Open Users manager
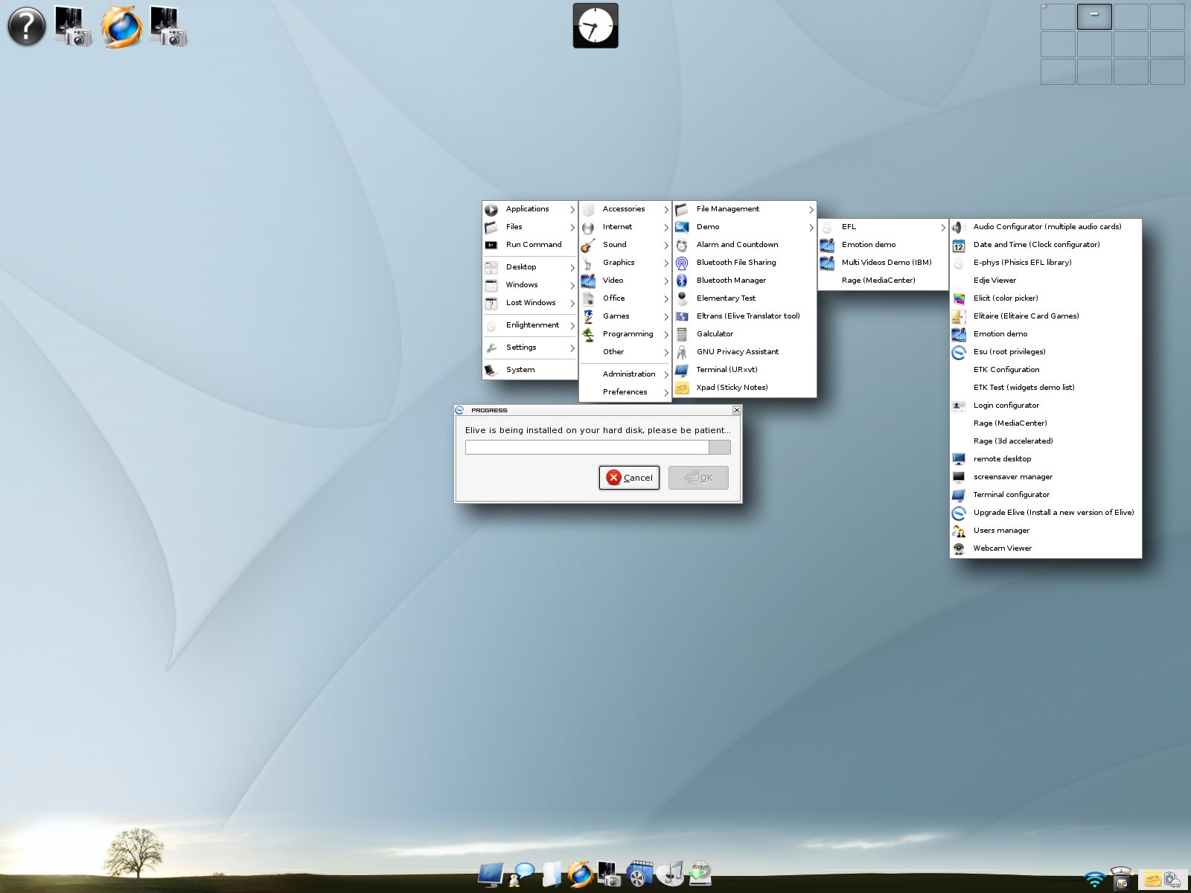Viewport: 1191px width, 893px height. [1046, 531]
